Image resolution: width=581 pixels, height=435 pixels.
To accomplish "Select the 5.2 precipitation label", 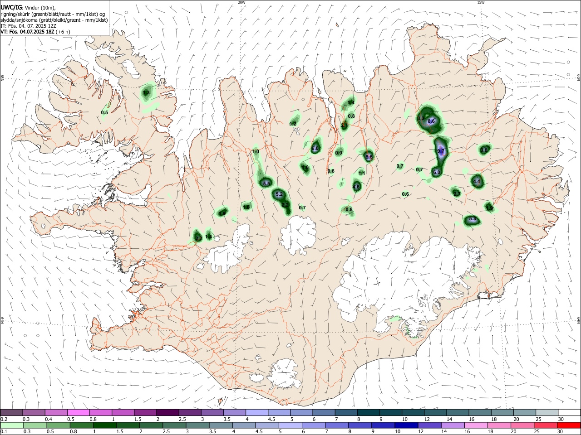I will coord(279,194).
